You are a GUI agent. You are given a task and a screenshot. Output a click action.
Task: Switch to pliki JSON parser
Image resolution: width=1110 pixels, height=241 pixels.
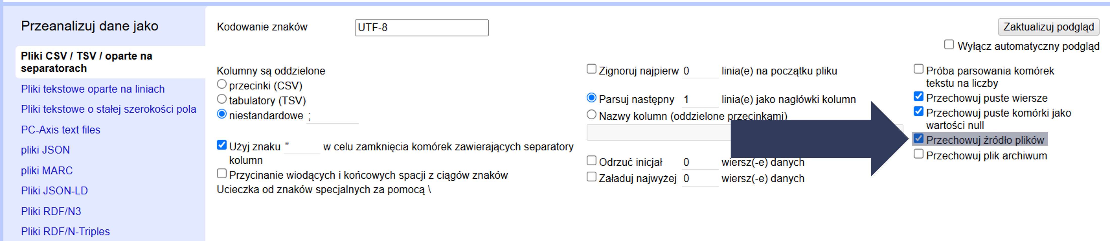(45, 150)
